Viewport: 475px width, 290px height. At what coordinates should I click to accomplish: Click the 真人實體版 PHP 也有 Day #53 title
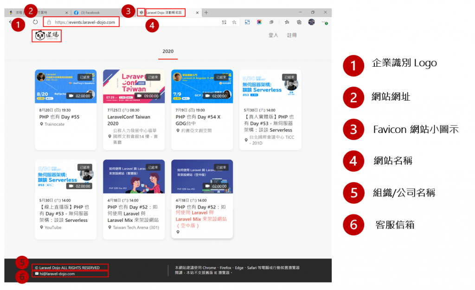[269, 123]
